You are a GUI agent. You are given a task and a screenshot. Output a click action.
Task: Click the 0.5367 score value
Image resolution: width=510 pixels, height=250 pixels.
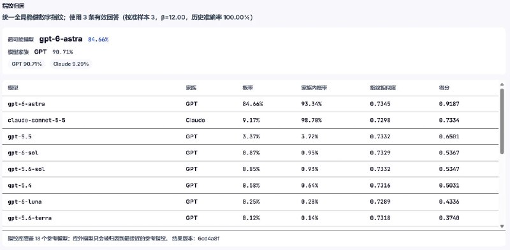click(x=449, y=153)
